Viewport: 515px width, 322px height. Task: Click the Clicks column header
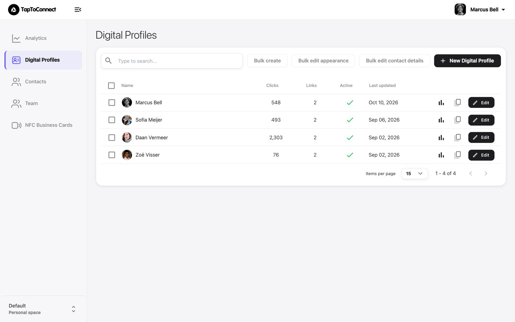click(272, 85)
